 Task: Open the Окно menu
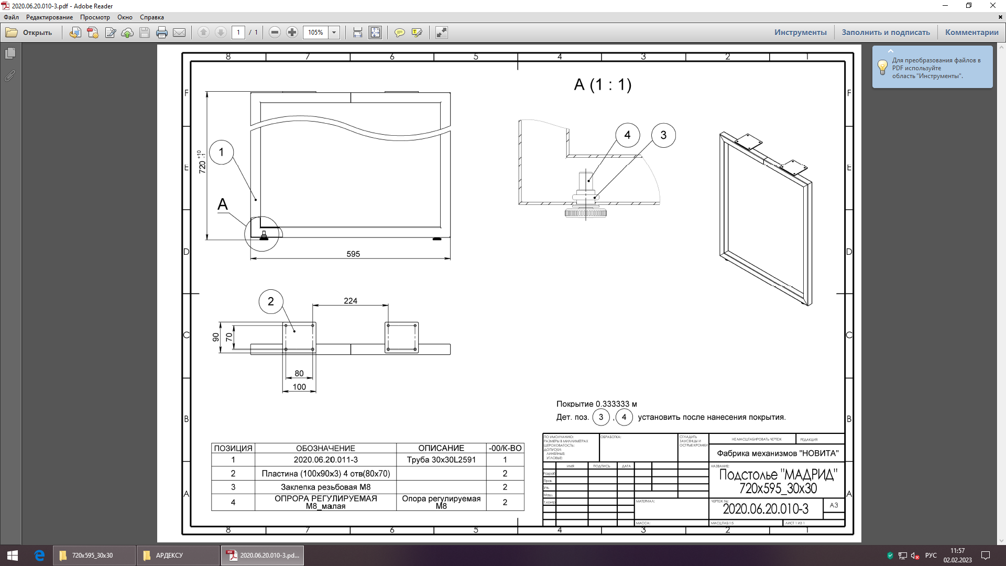tap(125, 17)
